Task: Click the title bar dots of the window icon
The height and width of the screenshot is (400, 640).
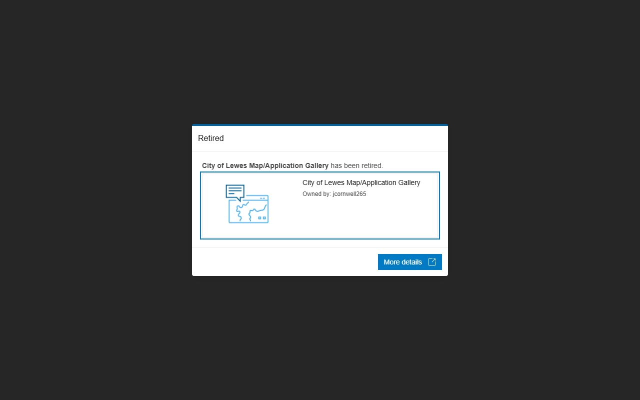Action: pos(262,198)
